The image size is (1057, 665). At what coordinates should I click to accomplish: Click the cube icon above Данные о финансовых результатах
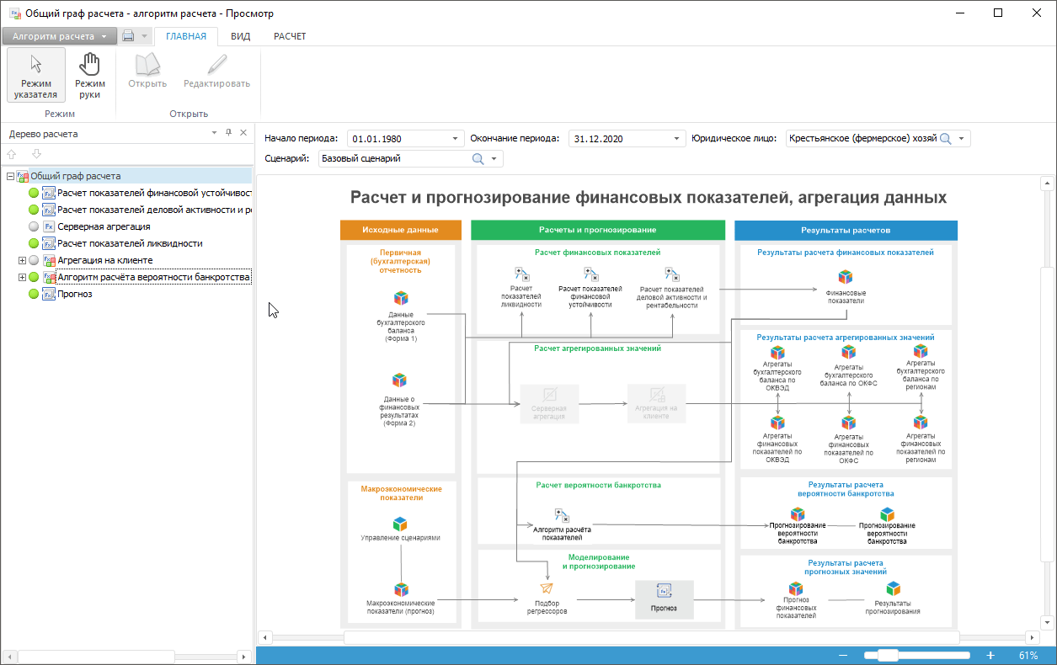400,380
